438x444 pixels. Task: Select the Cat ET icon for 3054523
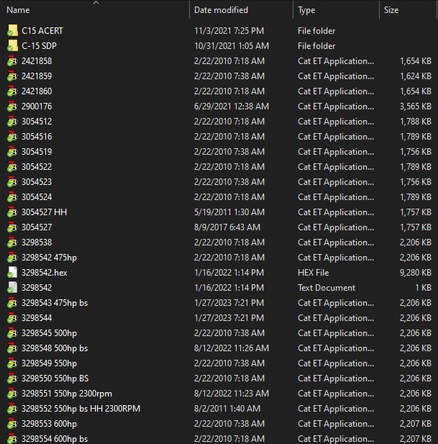pyautogui.click(x=12, y=182)
